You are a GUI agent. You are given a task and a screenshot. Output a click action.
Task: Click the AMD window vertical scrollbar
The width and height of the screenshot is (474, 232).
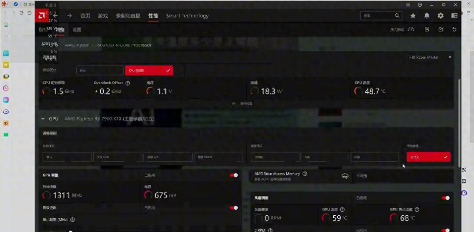tap(460, 123)
